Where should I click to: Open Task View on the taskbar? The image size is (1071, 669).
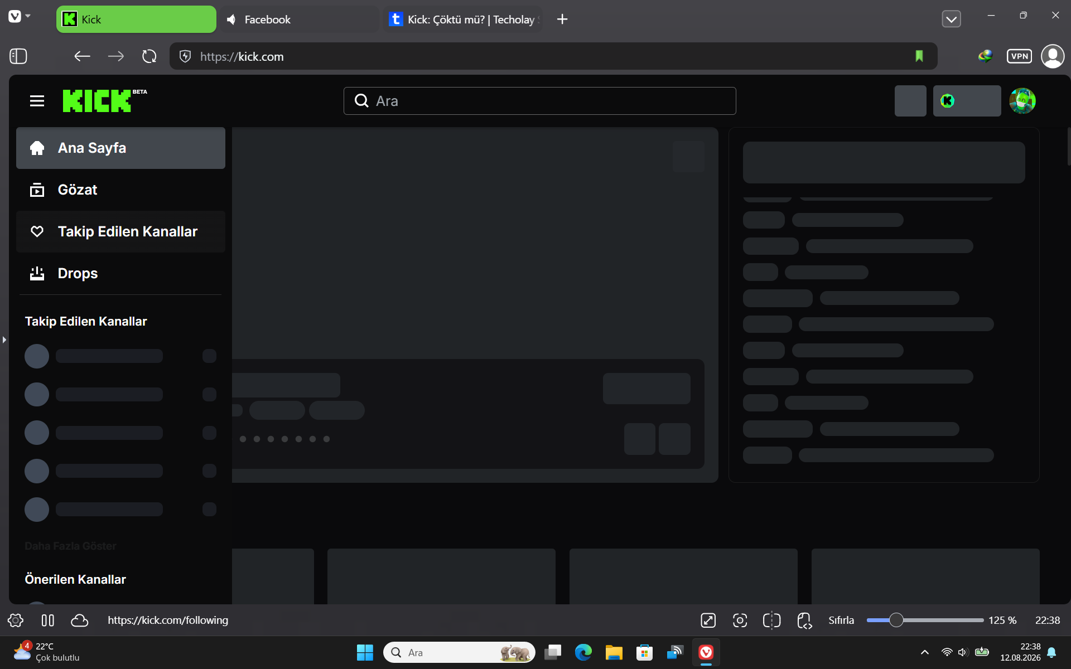coord(553,652)
